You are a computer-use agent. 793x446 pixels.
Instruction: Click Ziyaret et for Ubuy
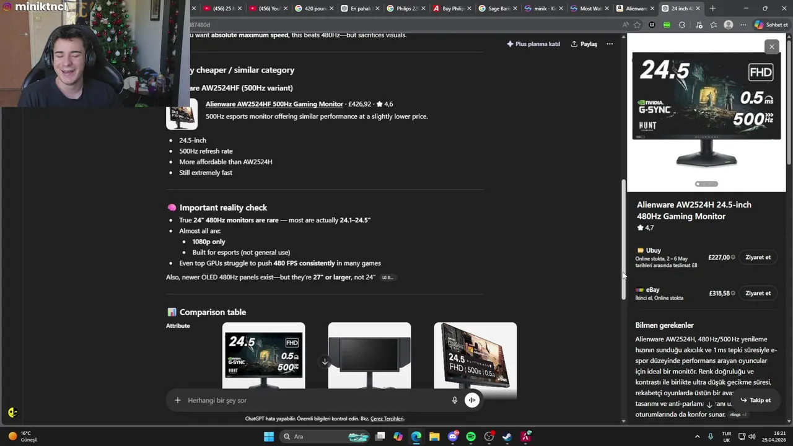coord(758,257)
